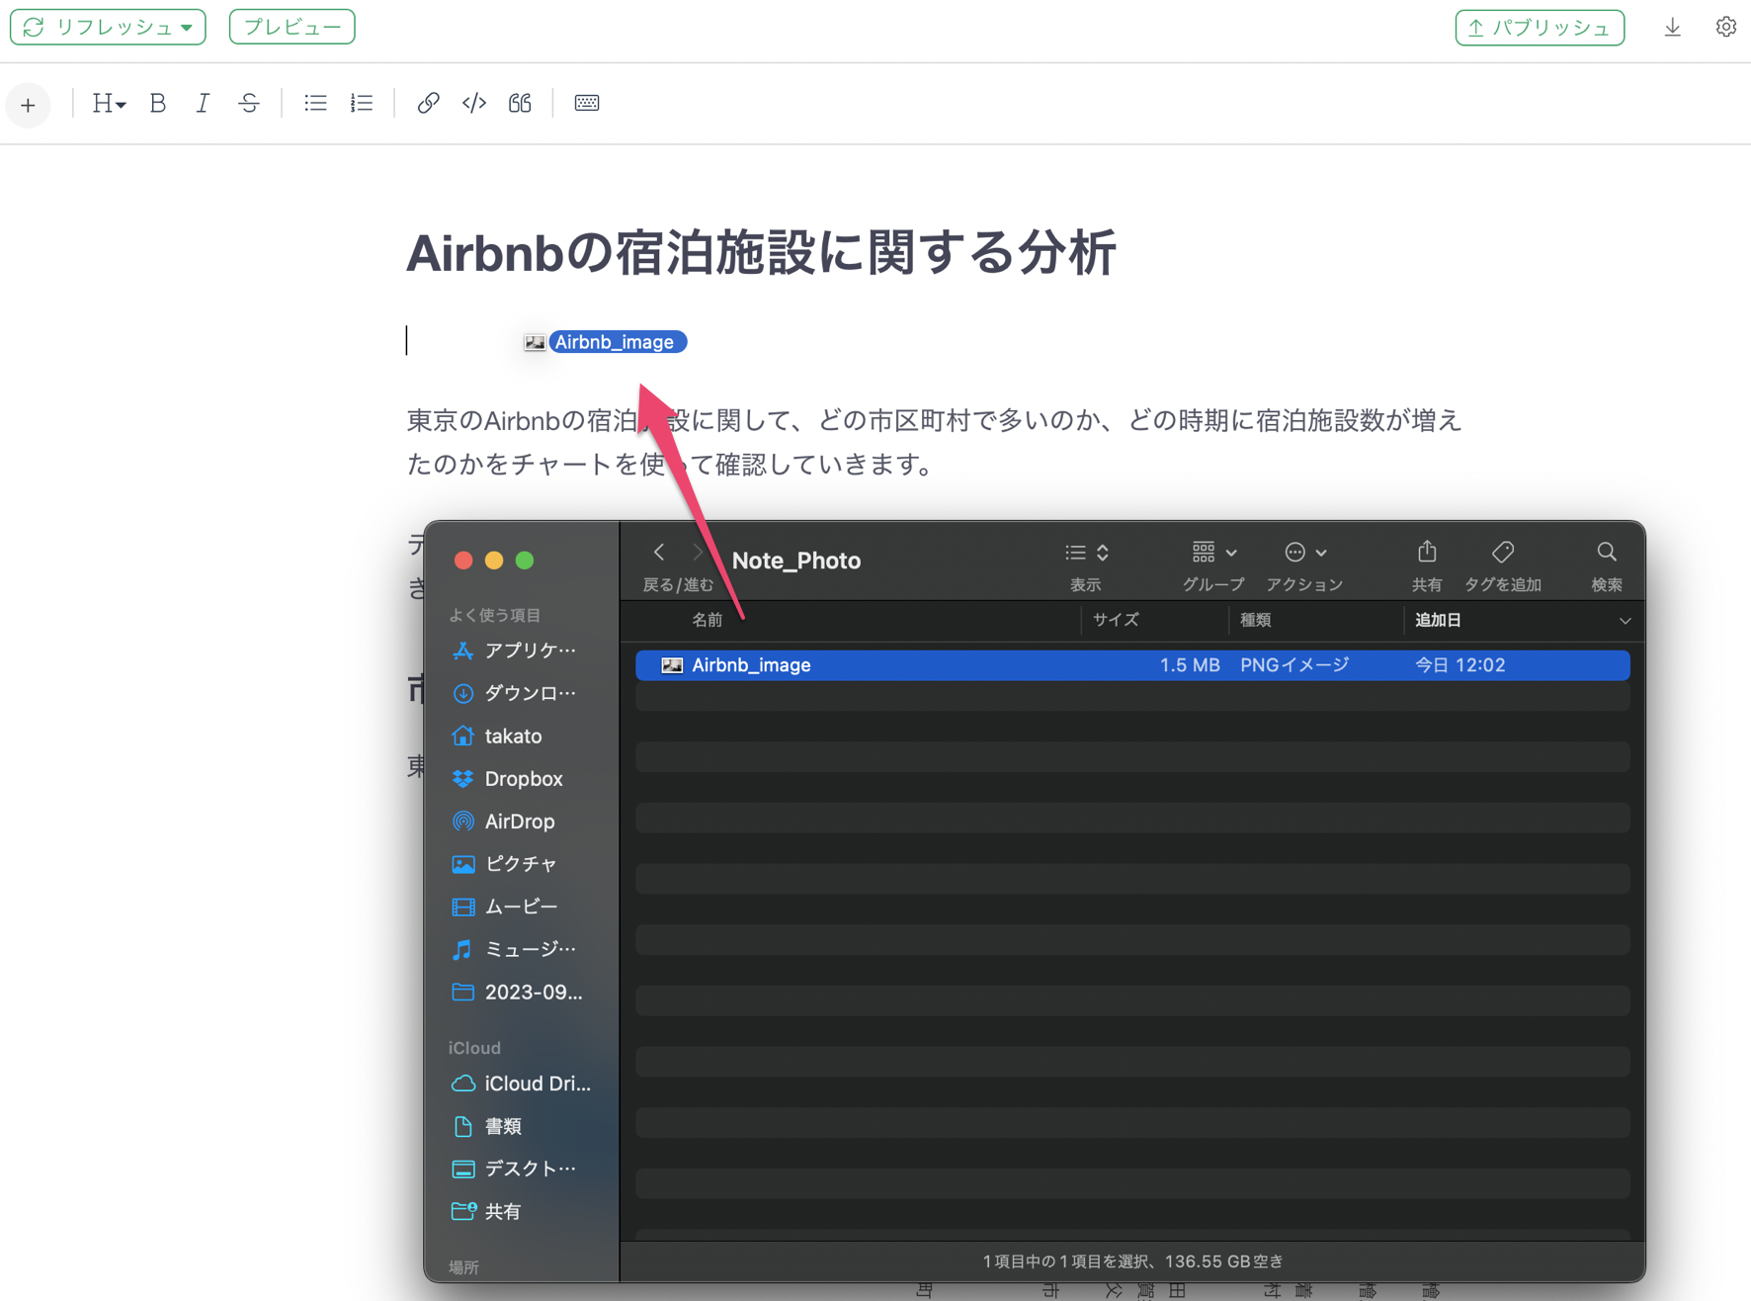Toggle italic formatting
The image size is (1751, 1301).
coord(203,103)
